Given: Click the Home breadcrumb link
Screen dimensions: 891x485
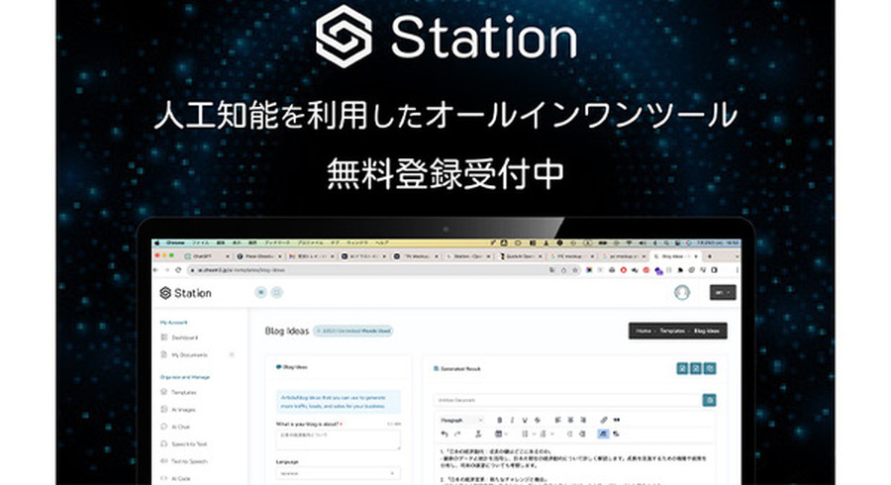Looking at the screenshot, I should tap(643, 331).
